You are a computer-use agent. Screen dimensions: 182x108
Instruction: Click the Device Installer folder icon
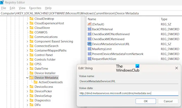click(31, 73)
